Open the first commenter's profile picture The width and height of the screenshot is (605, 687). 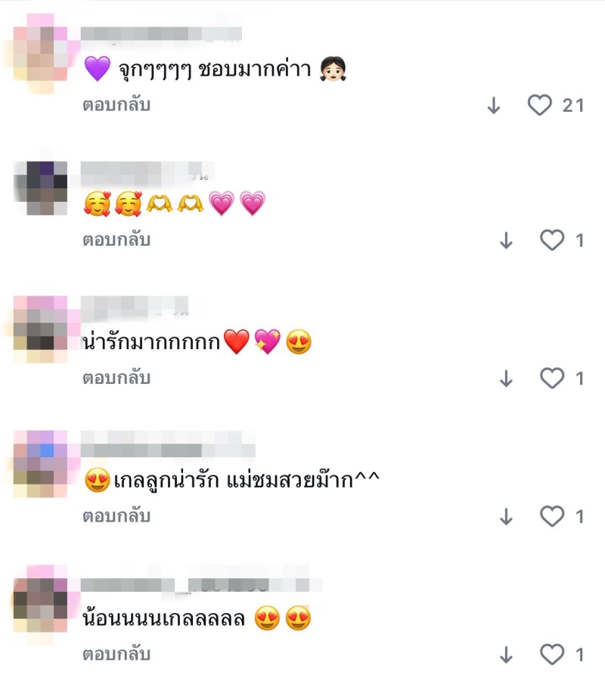click(x=40, y=54)
